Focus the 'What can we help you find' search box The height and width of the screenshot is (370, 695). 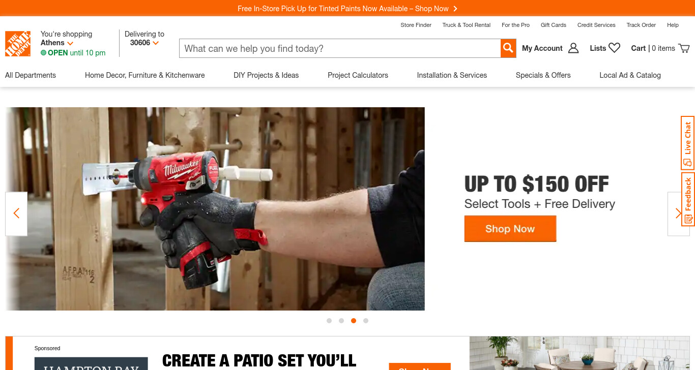click(340, 48)
